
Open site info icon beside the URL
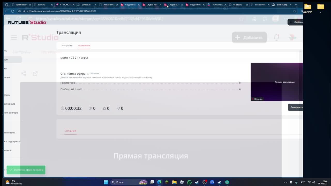19,11
